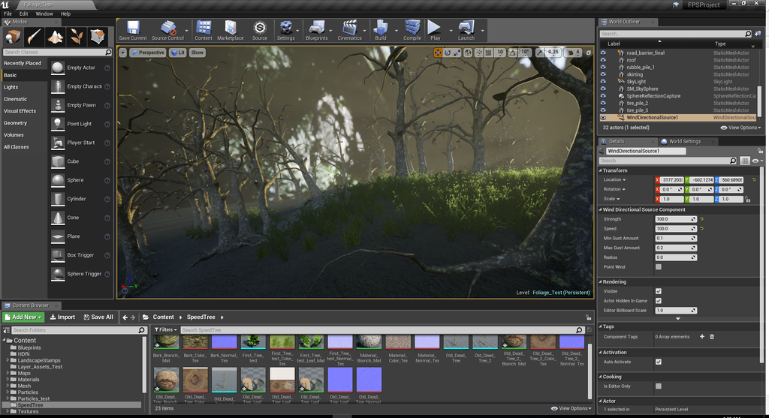The height and width of the screenshot is (418, 769).
Task: Click the Strength value field
Action: (674, 219)
